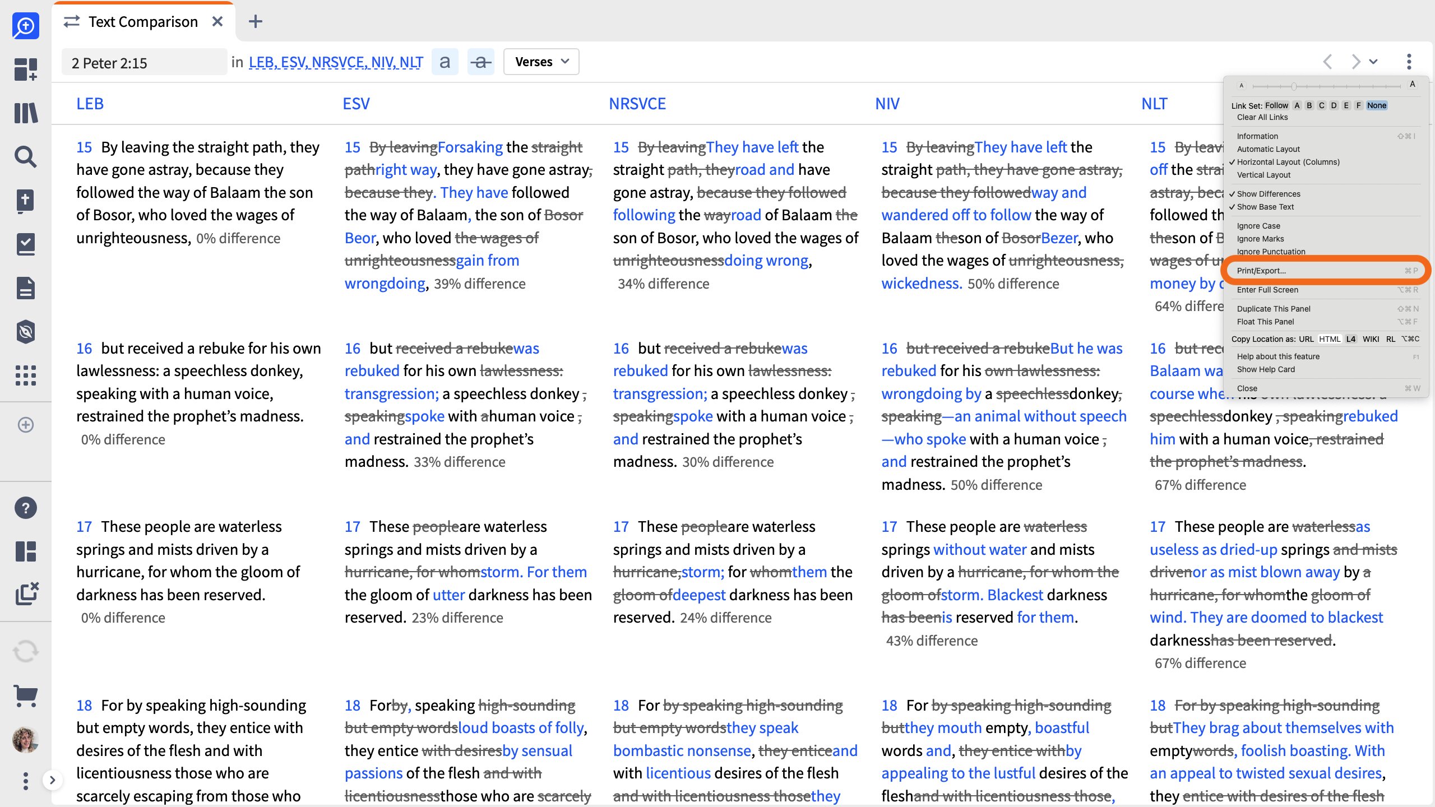The image size is (1435, 807).
Task: Select WIKI copy location format
Action: [x=1371, y=339]
